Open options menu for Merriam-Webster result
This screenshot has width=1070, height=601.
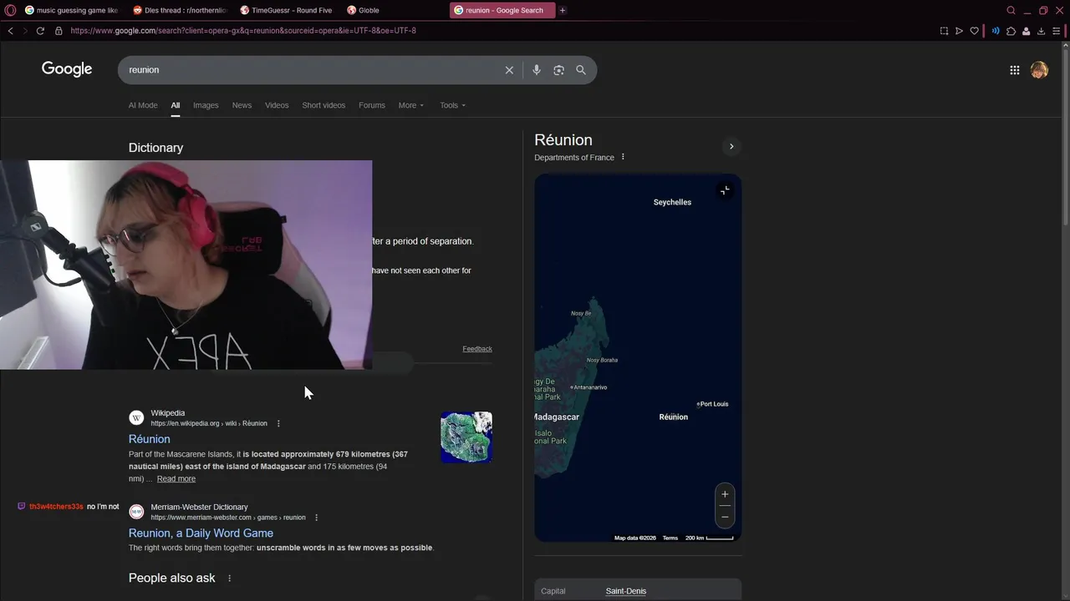point(316,518)
